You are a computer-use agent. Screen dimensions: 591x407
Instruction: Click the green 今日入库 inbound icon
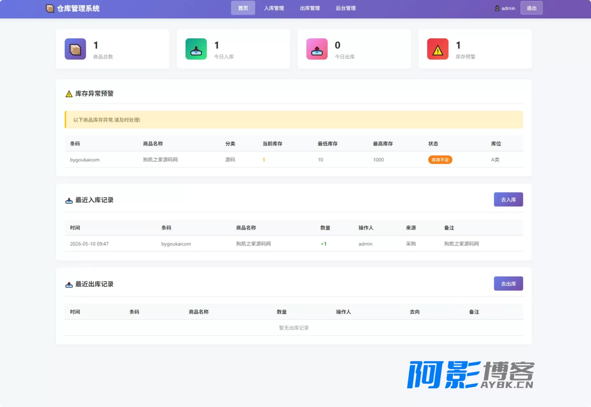coord(196,49)
